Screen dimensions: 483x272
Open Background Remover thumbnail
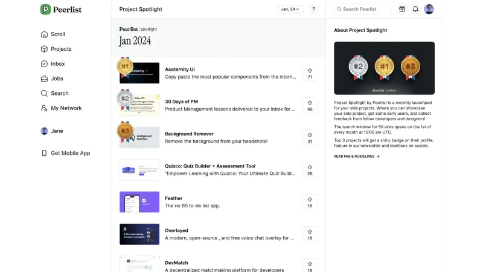(139, 138)
